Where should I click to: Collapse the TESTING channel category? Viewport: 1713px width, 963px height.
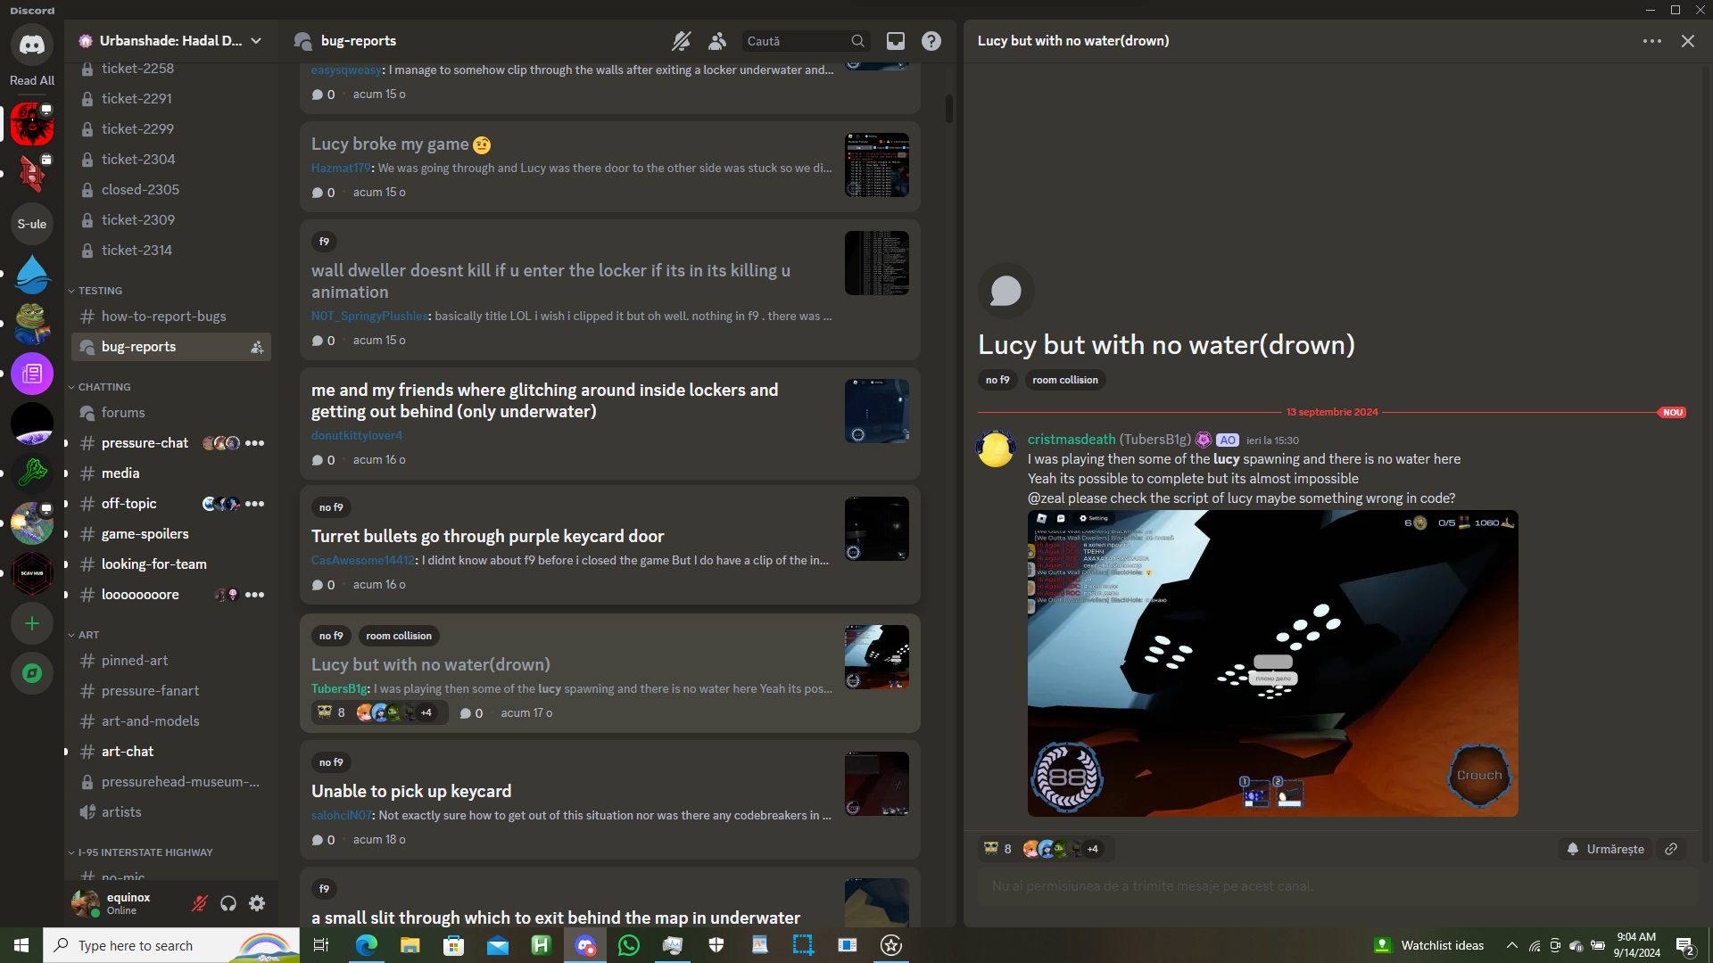(x=99, y=291)
